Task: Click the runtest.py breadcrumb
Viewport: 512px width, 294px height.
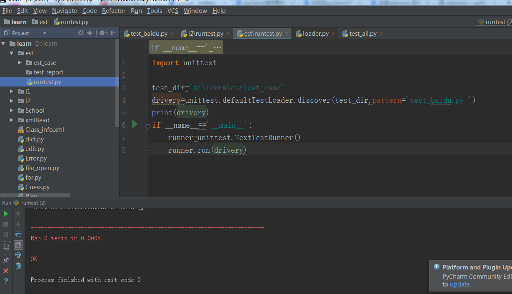Action: pyautogui.click(x=71, y=22)
